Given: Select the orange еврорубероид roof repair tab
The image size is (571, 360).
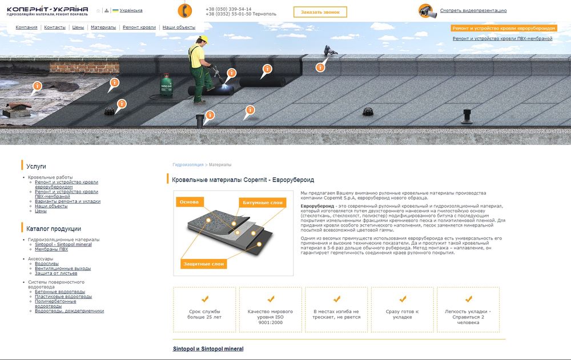Looking at the screenshot, I should pos(503,28).
